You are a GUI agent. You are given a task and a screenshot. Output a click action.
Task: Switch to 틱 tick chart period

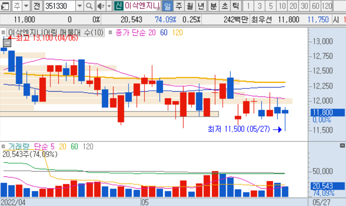236,6
